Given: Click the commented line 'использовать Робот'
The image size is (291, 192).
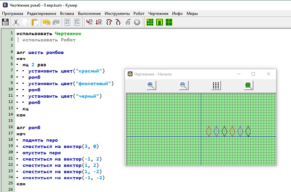Looking at the screenshot, I should pos(49,40).
